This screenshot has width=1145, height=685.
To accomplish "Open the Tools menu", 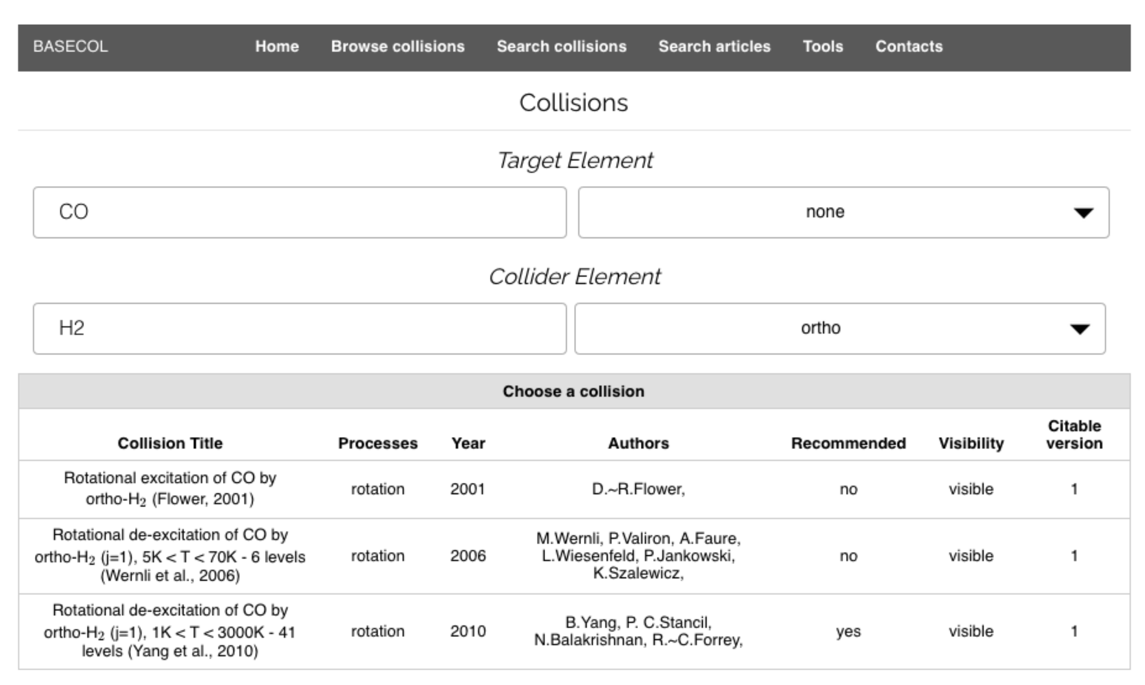I will tap(823, 47).
